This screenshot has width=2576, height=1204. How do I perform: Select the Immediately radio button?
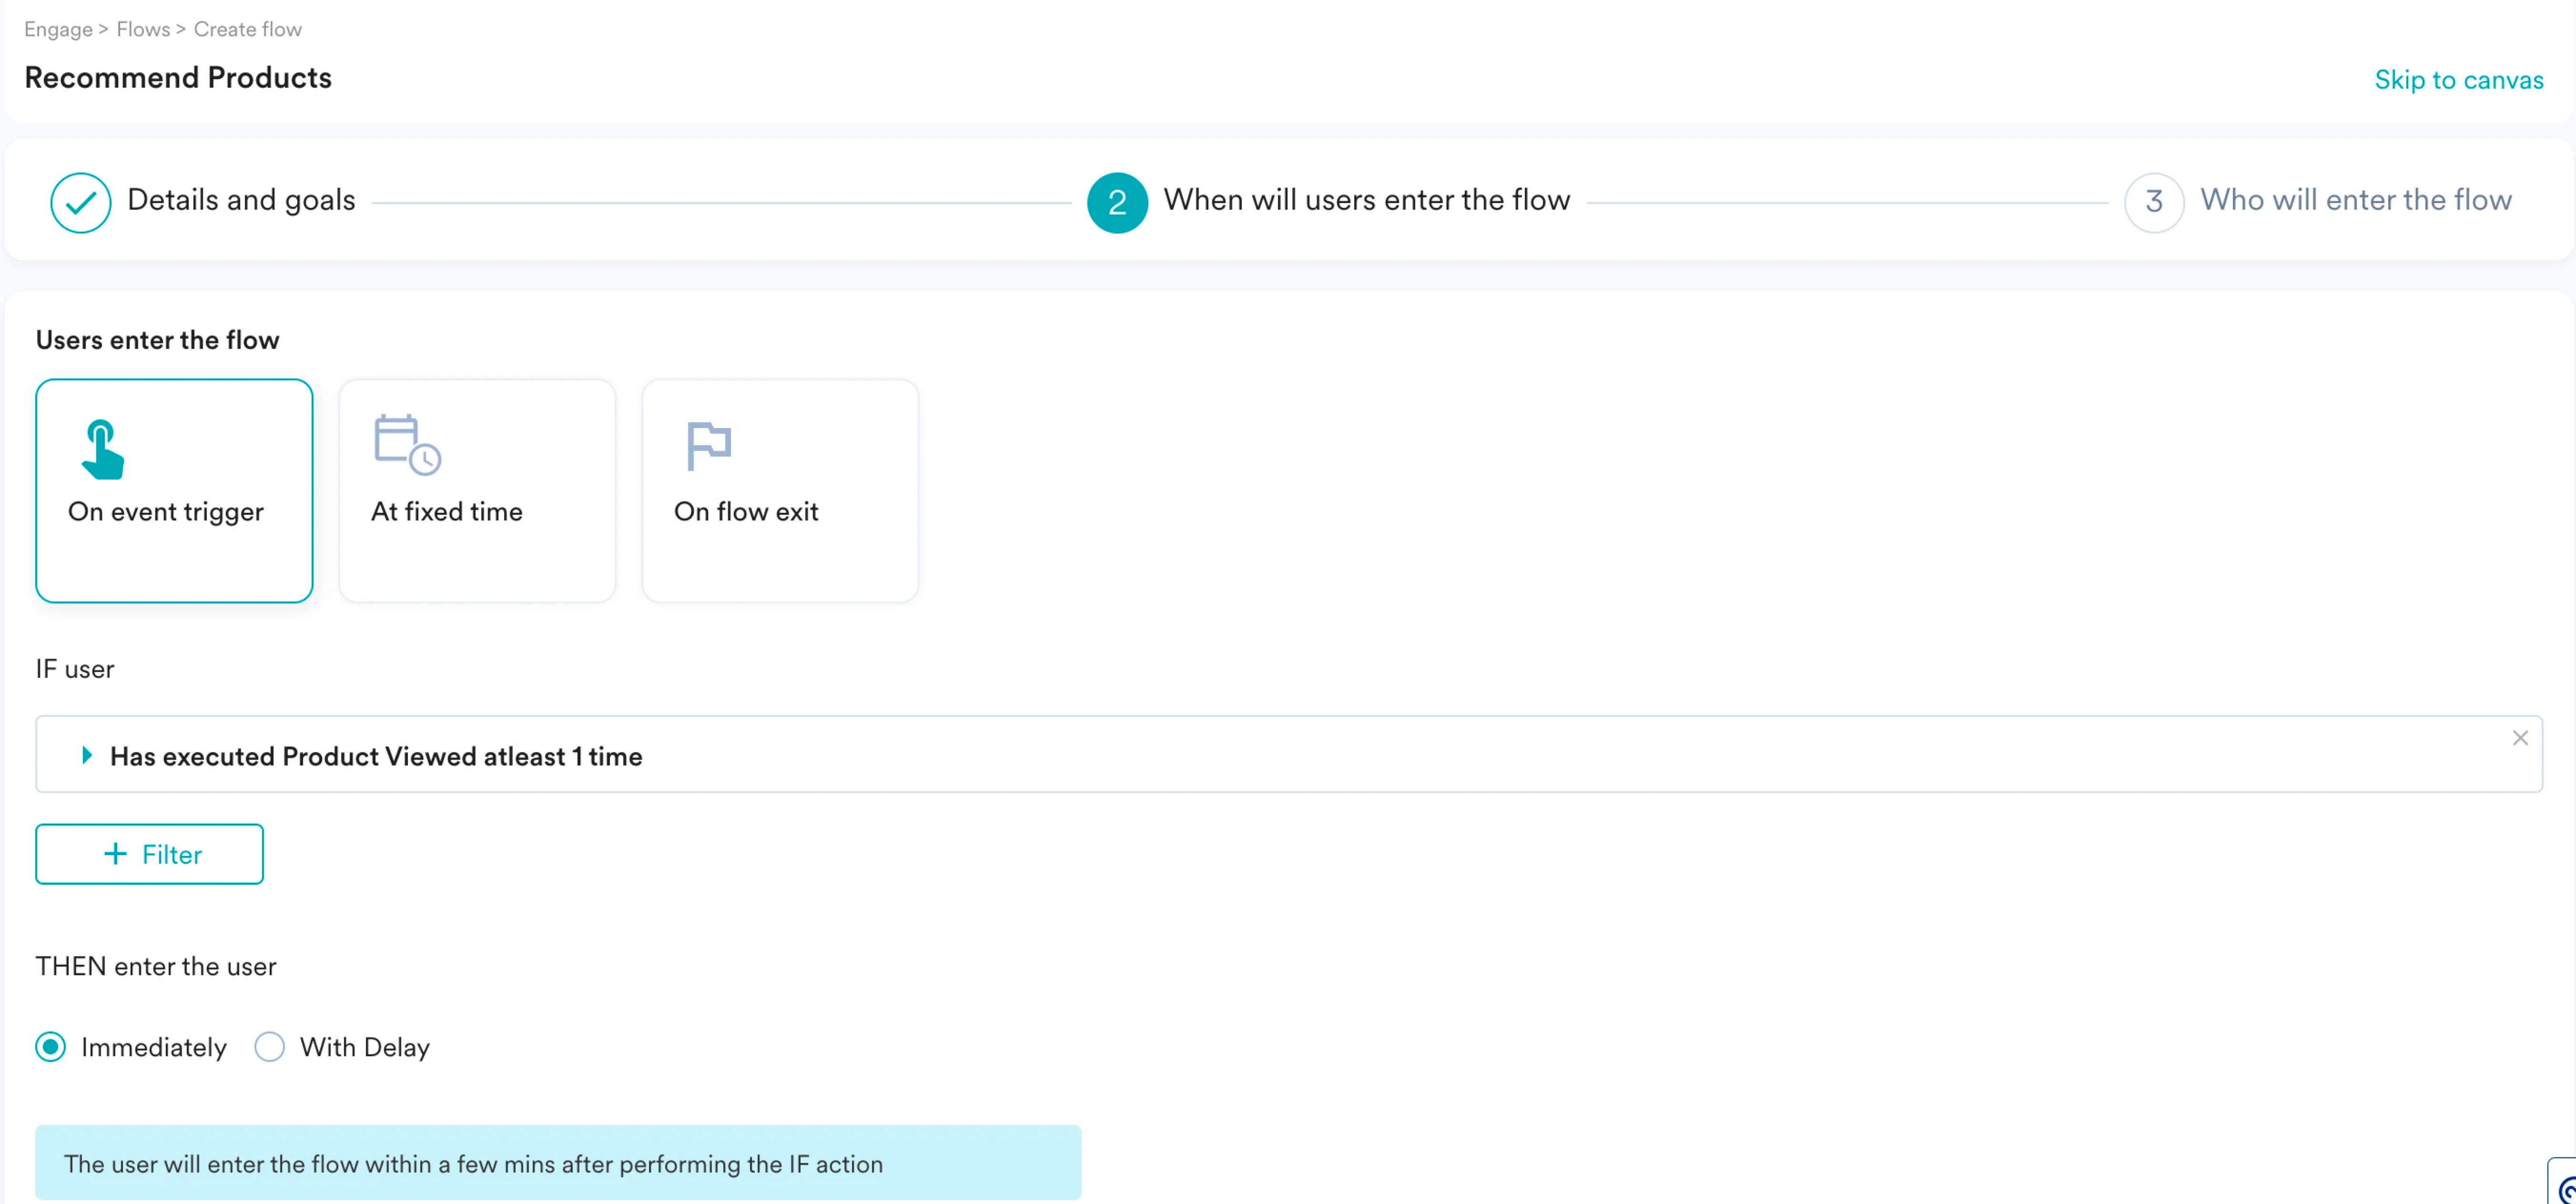[x=51, y=1047]
